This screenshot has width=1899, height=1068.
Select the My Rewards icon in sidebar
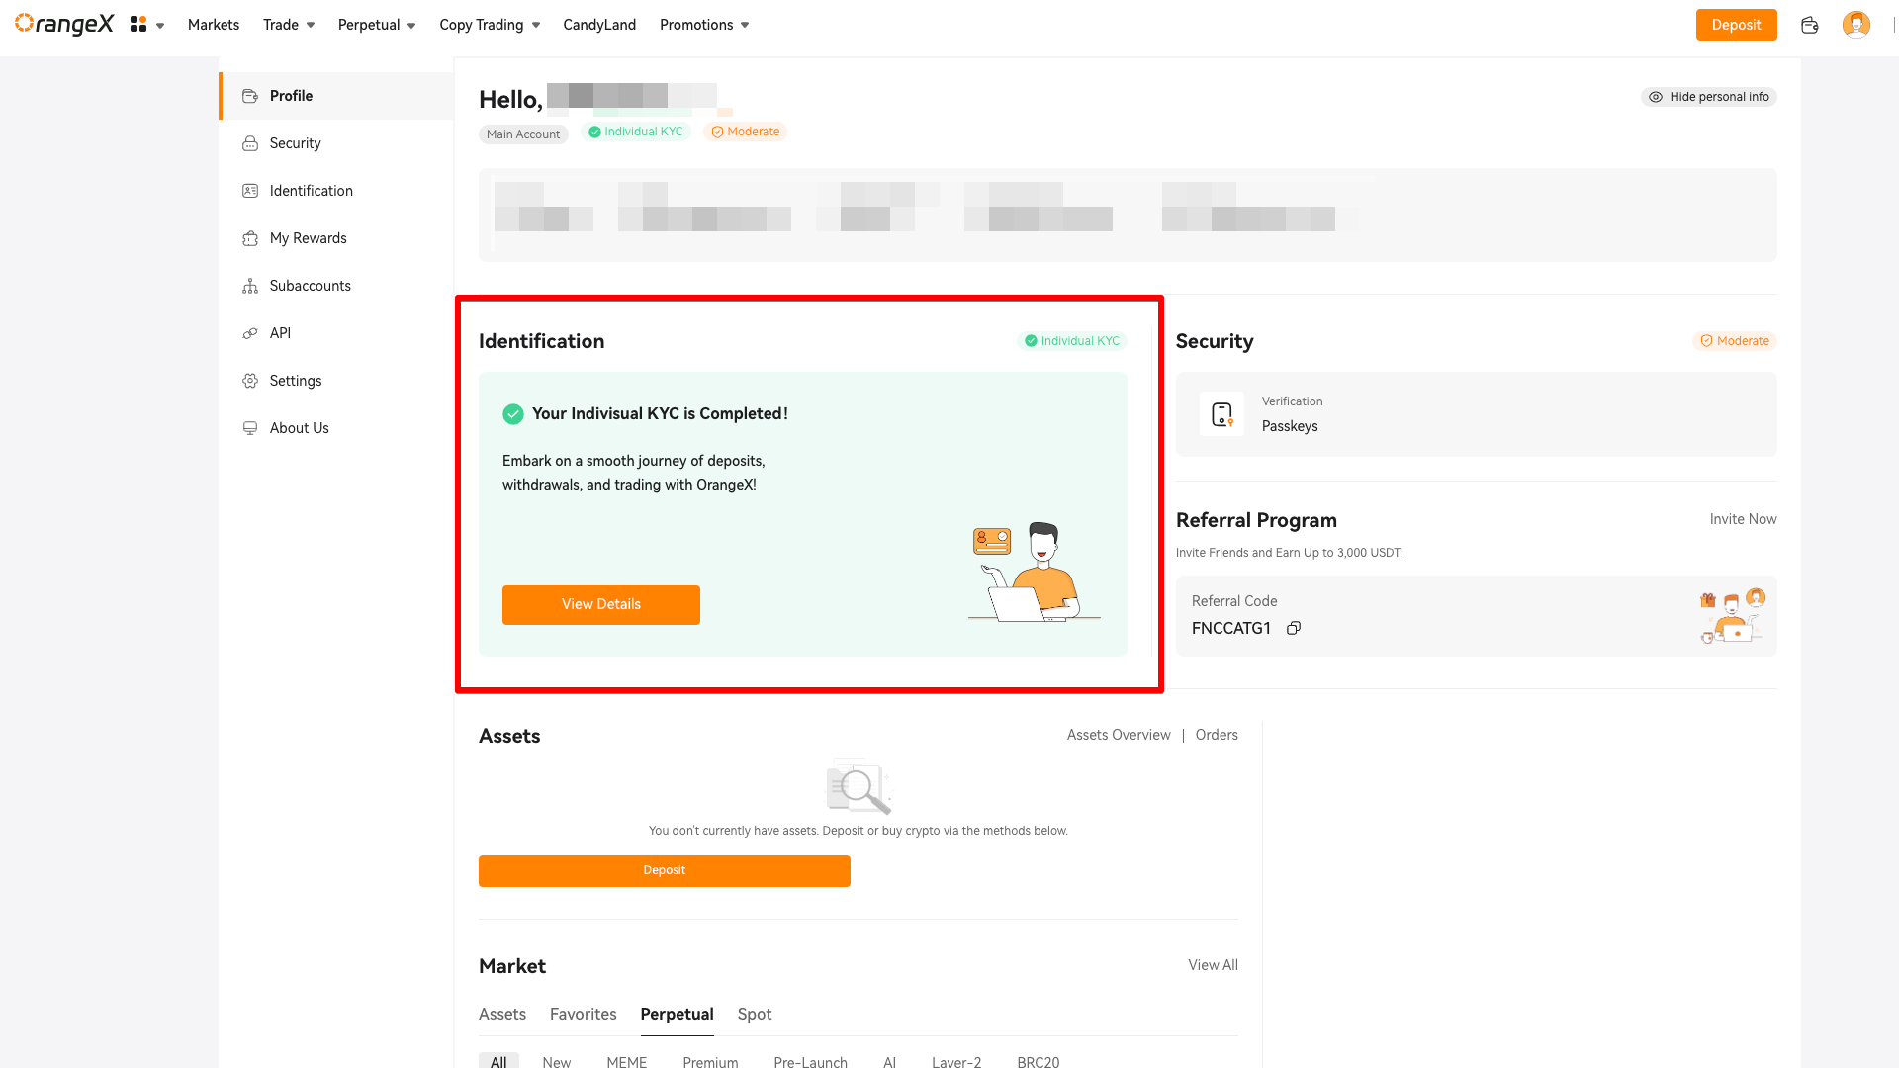250,238
